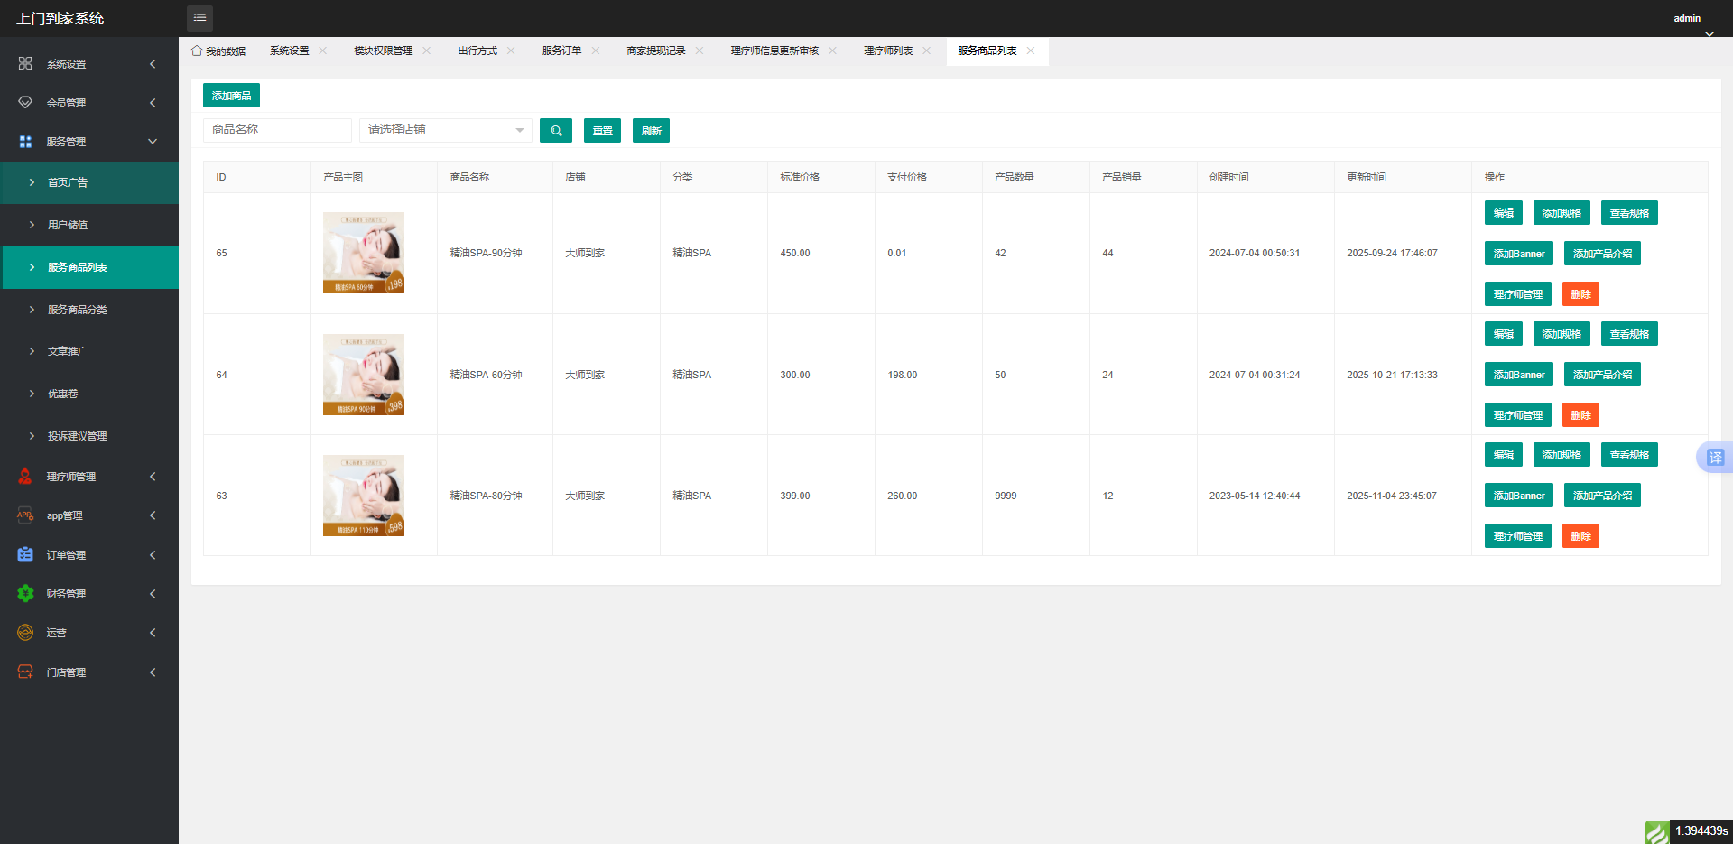Click the 理疗师管理 sidebar icon

tap(25, 477)
